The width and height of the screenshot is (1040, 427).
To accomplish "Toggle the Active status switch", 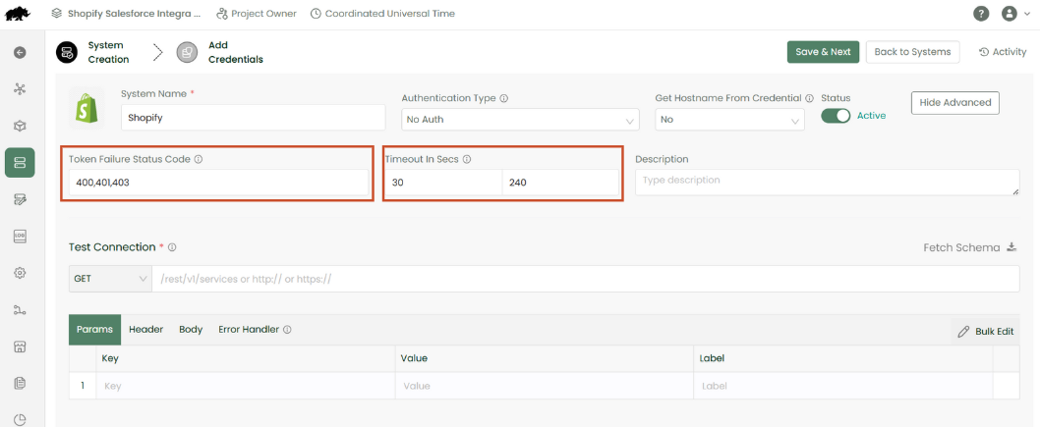I will [836, 115].
